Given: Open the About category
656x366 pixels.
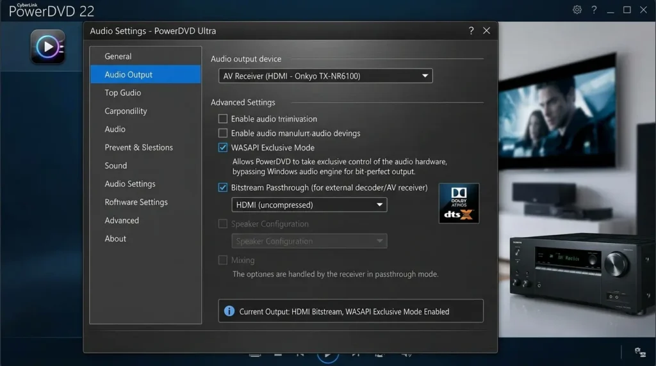Looking at the screenshot, I should pos(145,239).
